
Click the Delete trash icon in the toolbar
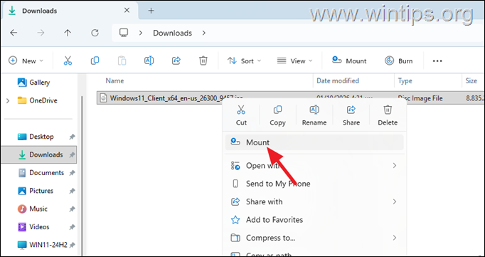203,61
